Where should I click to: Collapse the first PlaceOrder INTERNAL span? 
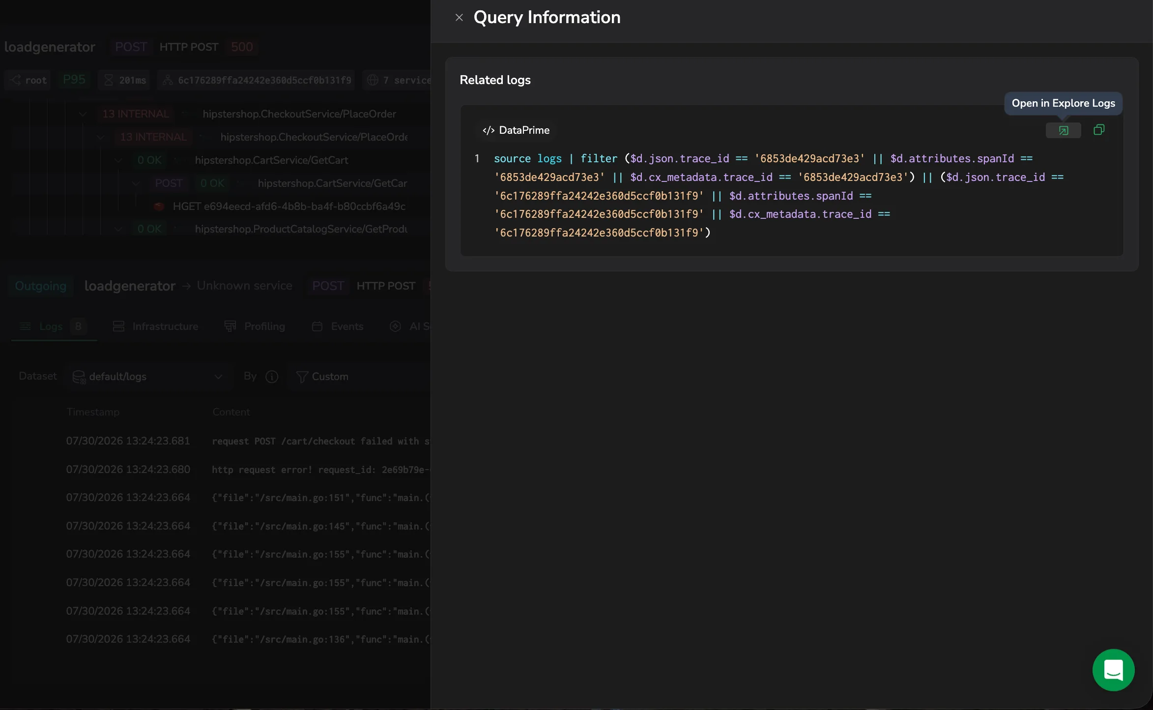coord(83,114)
